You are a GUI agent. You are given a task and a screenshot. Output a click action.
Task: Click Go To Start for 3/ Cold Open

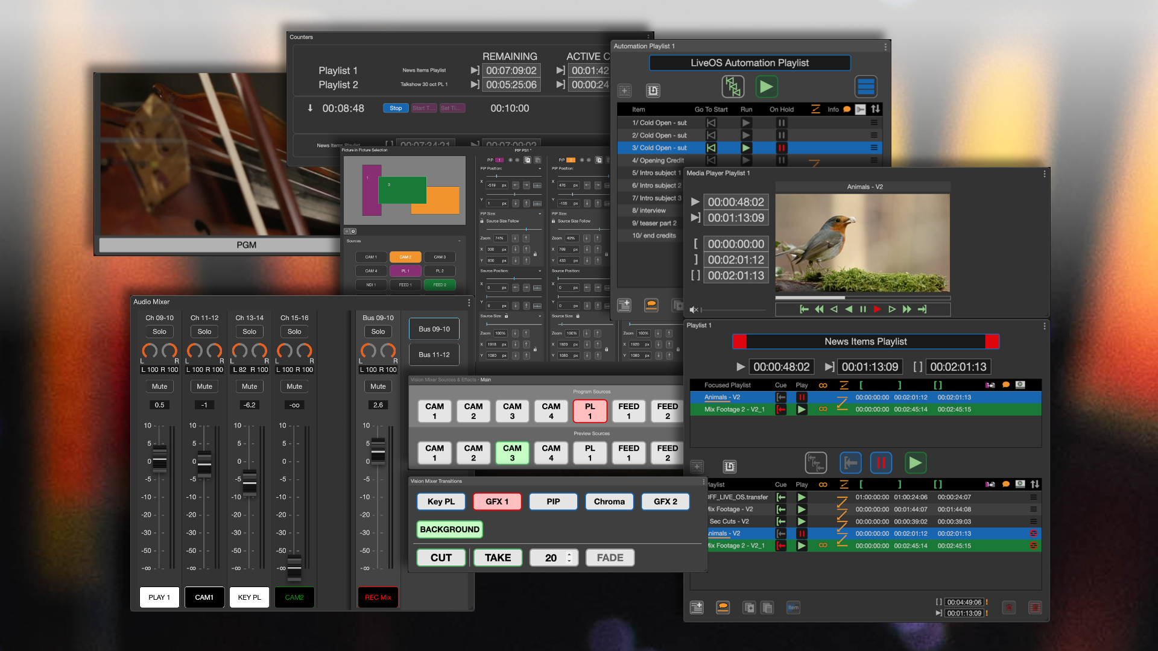[x=711, y=148]
